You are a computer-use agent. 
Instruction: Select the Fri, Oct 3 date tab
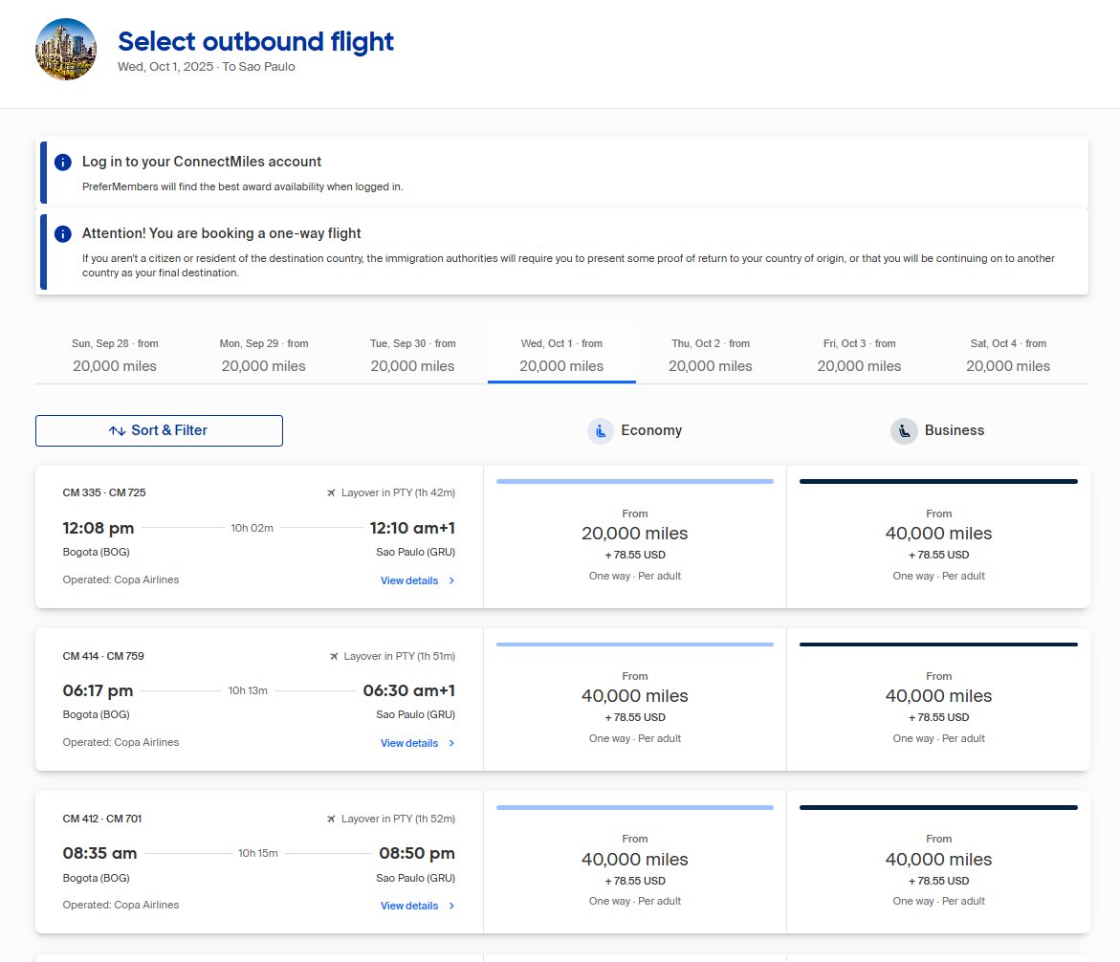pyautogui.click(x=859, y=356)
